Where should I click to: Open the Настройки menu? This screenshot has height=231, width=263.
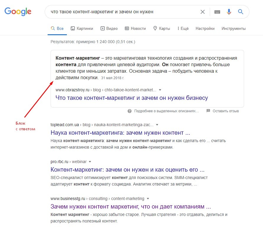click(205, 28)
